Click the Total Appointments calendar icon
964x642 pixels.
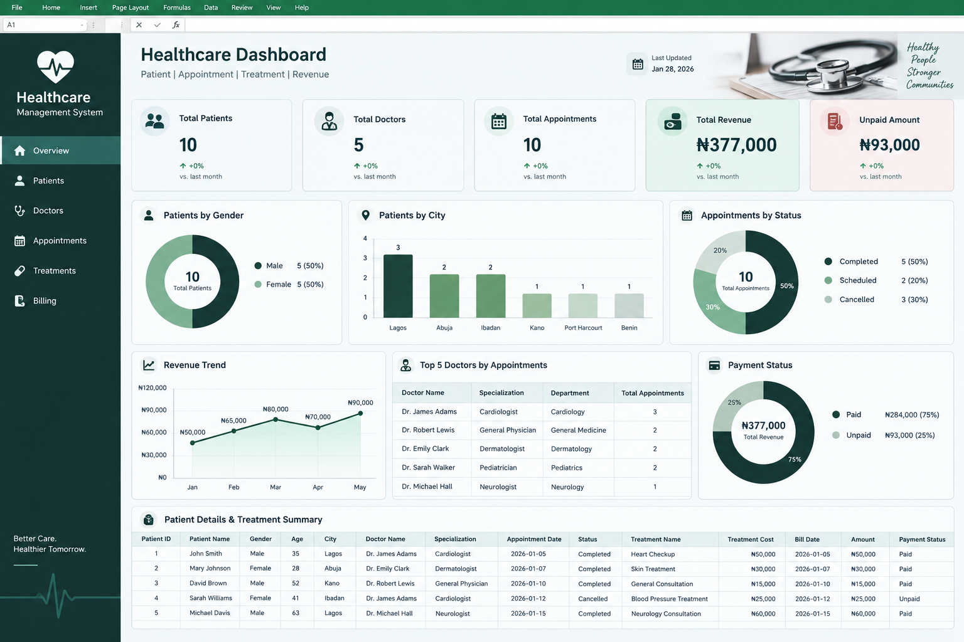pos(499,121)
